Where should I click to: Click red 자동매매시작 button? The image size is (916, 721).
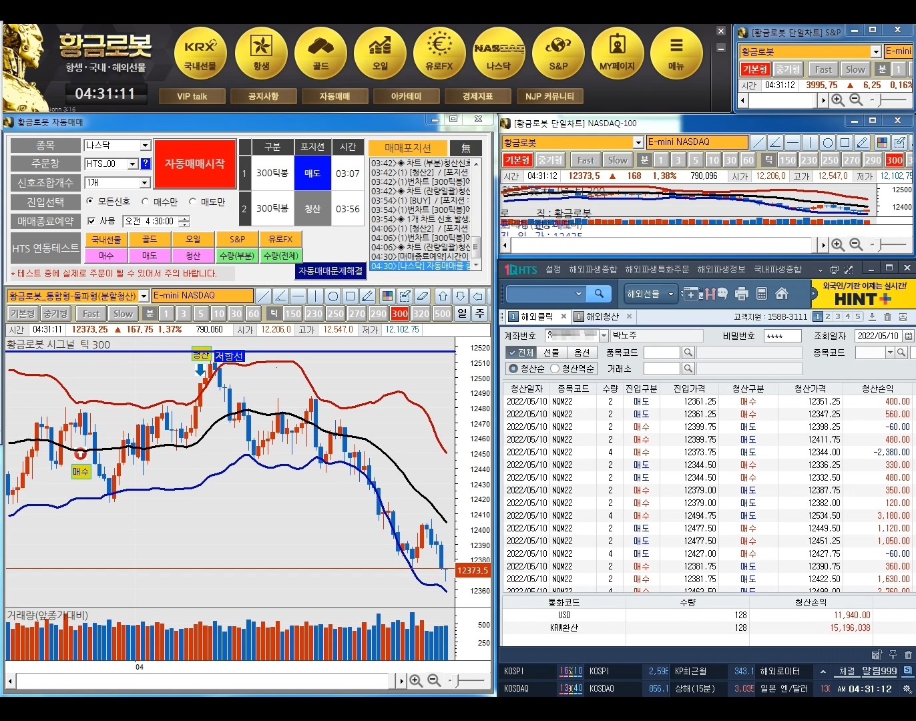coord(195,164)
